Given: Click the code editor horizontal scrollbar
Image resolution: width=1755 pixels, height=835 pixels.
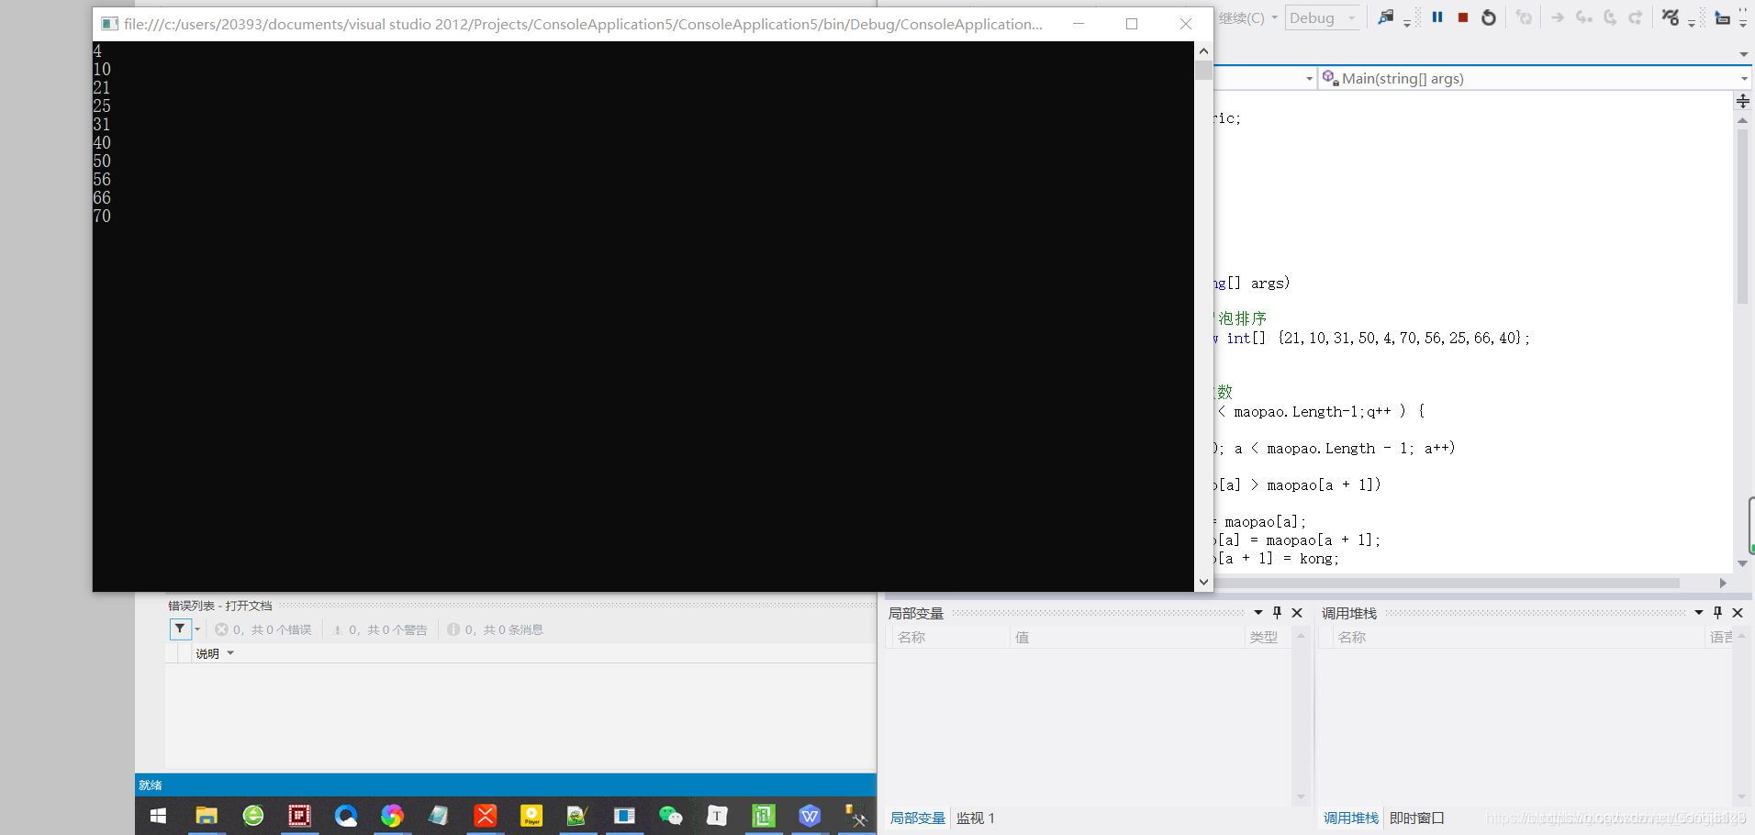Looking at the screenshot, I should (1447, 583).
